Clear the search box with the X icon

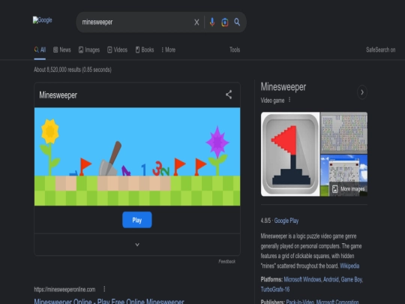pyautogui.click(x=196, y=23)
